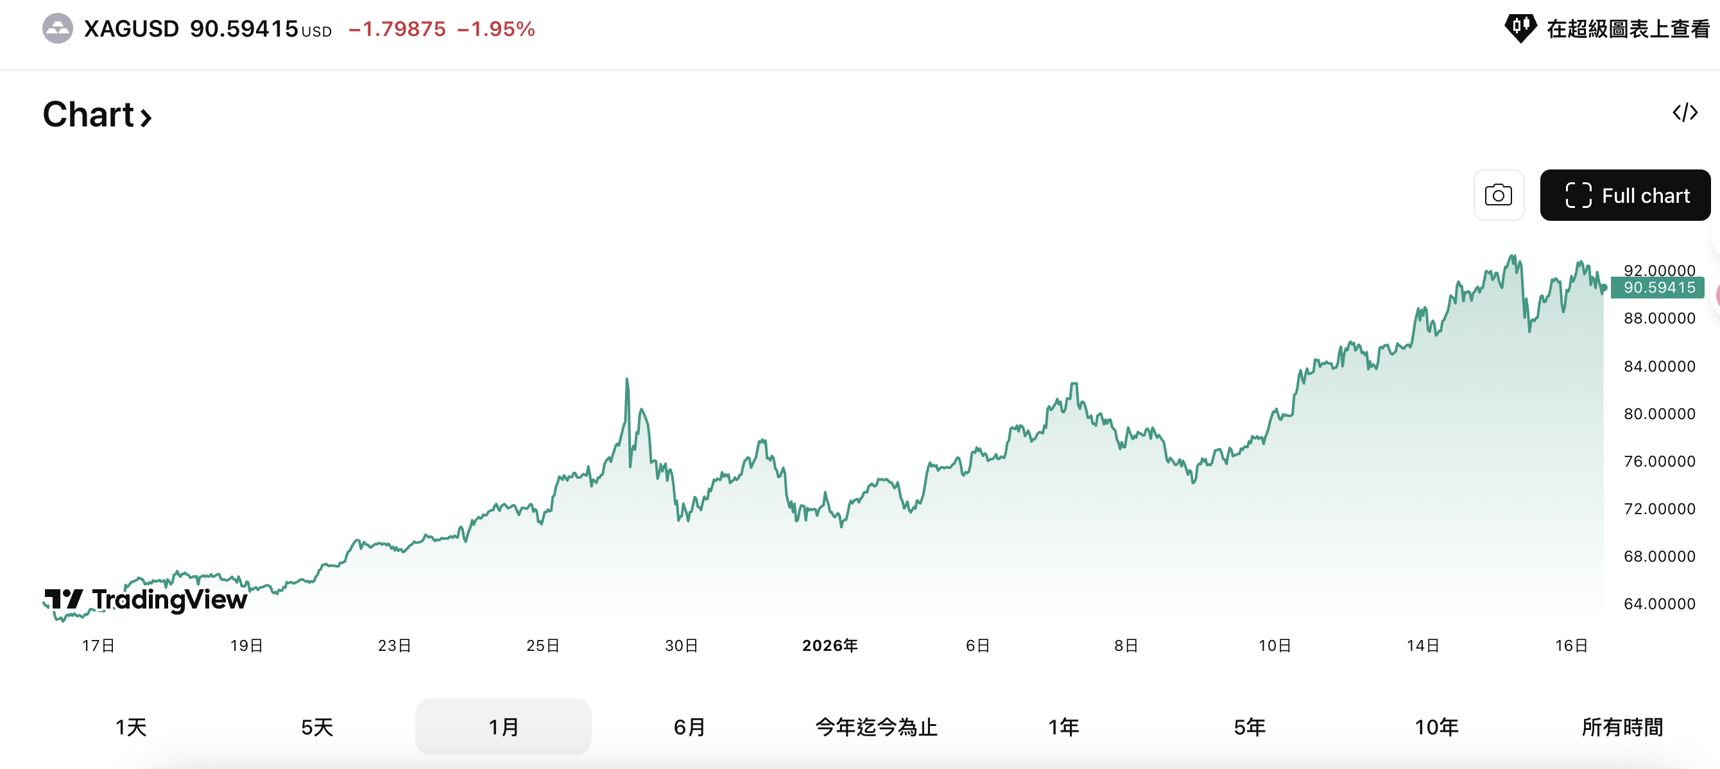Select the 5天 time range

click(317, 726)
